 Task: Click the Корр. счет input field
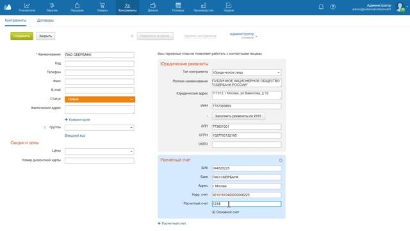(x=247, y=195)
